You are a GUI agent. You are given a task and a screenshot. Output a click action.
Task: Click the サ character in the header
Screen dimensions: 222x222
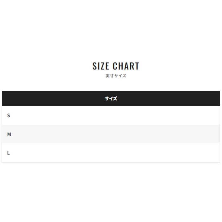tap(107, 98)
